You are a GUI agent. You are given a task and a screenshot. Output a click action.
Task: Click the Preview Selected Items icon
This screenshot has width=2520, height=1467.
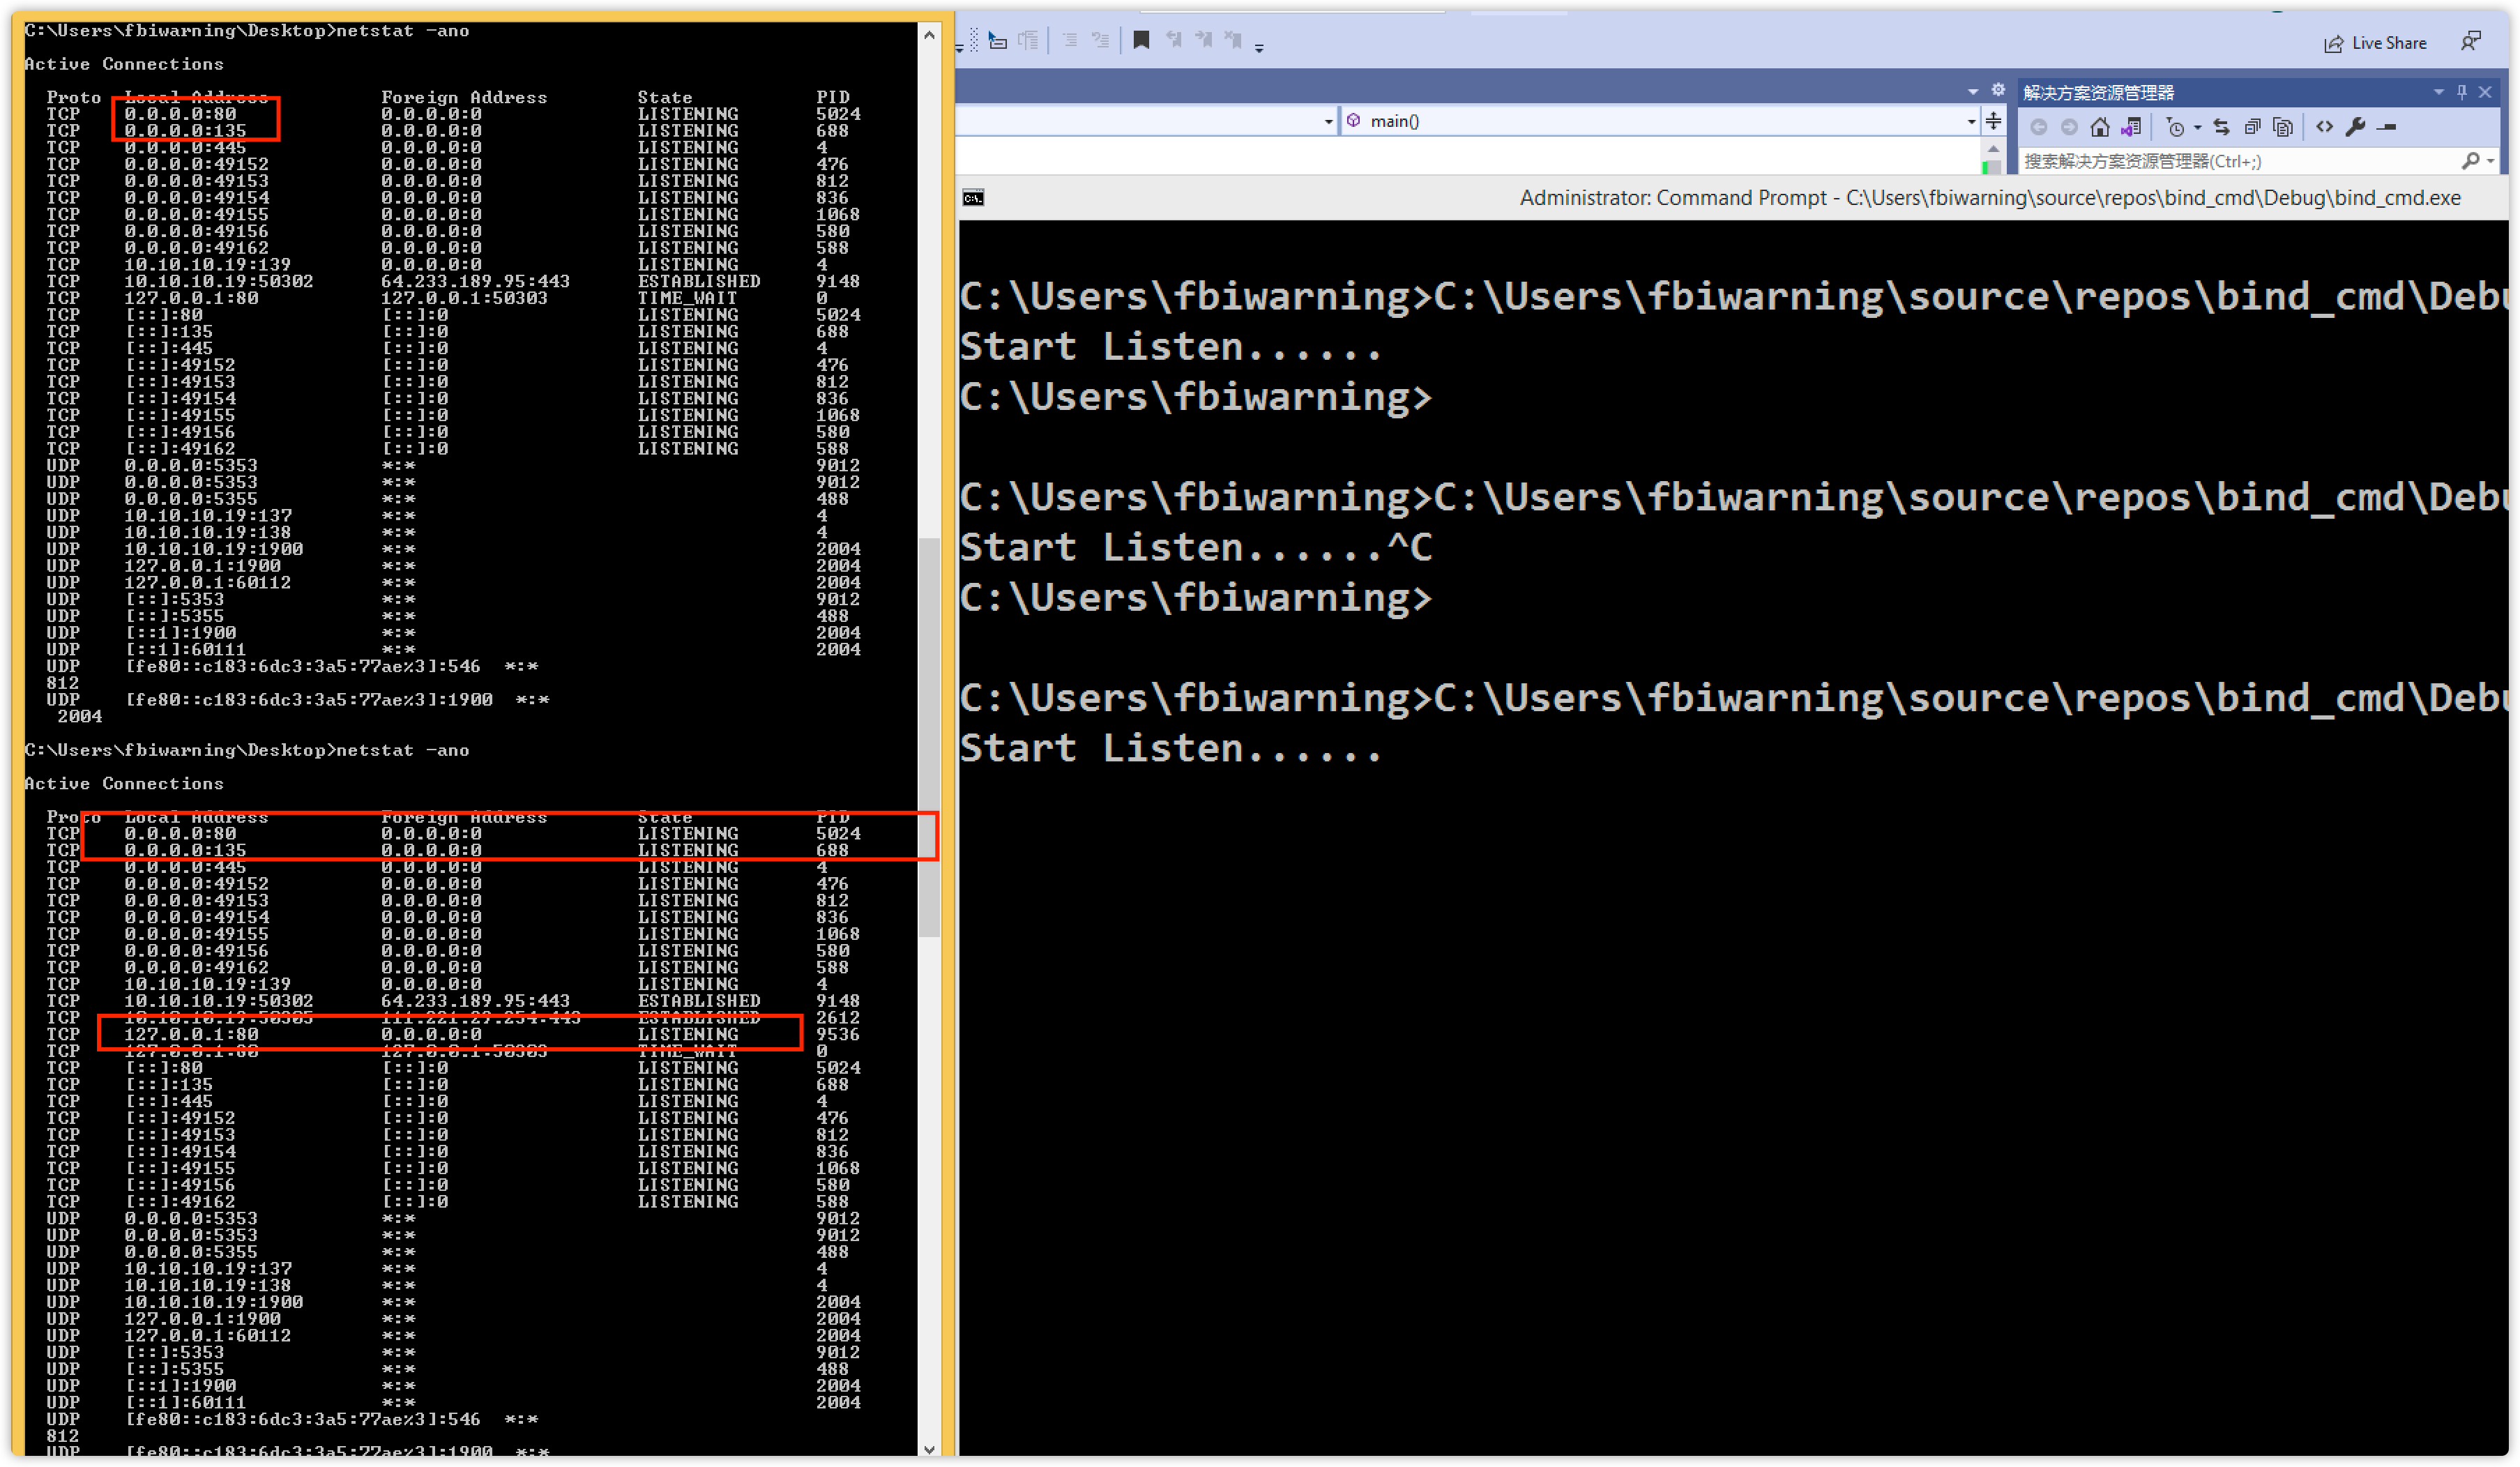click(2387, 127)
